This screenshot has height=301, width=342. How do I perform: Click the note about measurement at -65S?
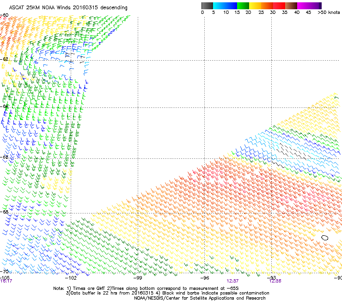173,288
